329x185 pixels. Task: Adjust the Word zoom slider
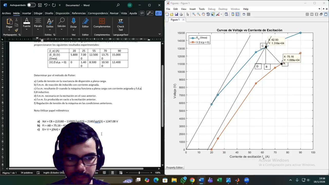pyautogui.click(x=139, y=173)
